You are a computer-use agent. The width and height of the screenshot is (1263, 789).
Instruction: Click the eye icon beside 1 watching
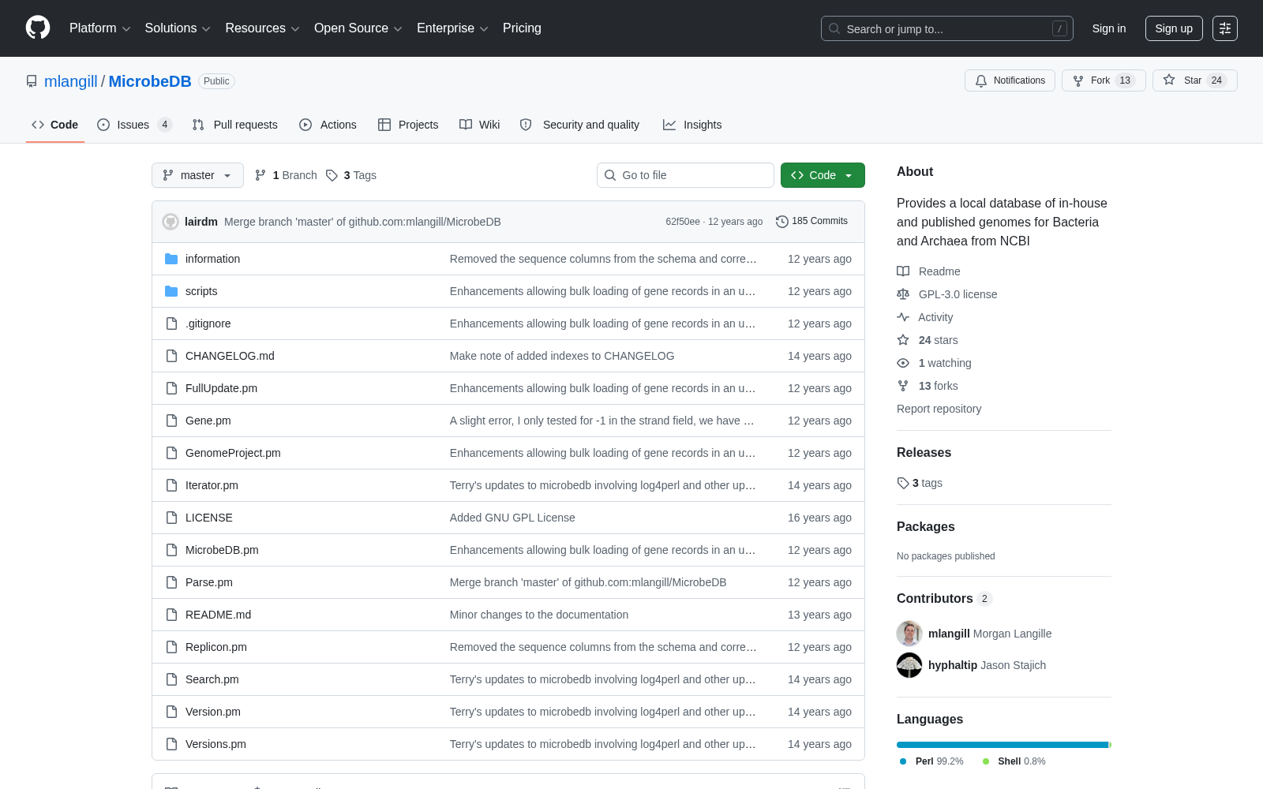[903, 363]
